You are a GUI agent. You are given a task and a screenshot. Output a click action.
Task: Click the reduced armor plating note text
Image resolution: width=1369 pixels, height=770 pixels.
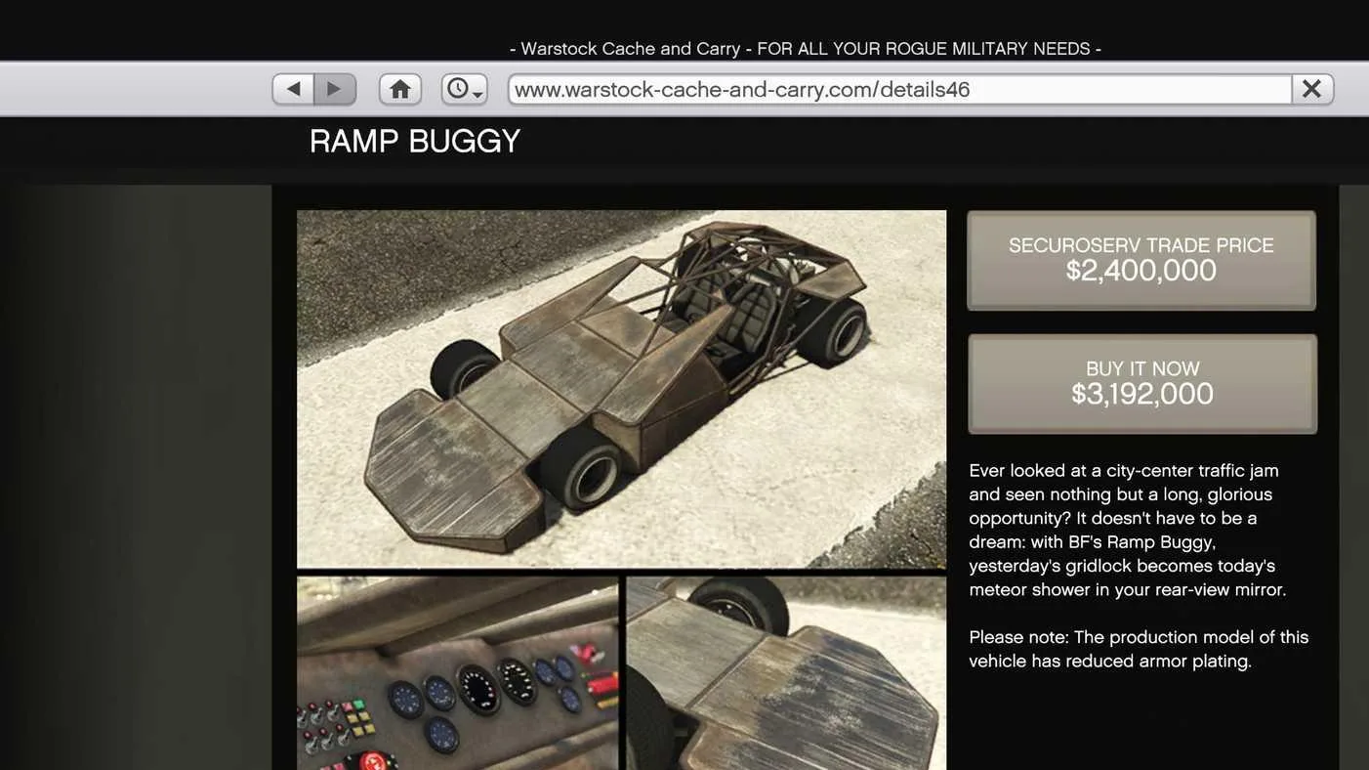pyautogui.click(x=1139, y=649)
